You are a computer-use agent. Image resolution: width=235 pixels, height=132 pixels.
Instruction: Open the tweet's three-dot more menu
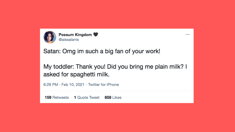click(x=187, y=35)
